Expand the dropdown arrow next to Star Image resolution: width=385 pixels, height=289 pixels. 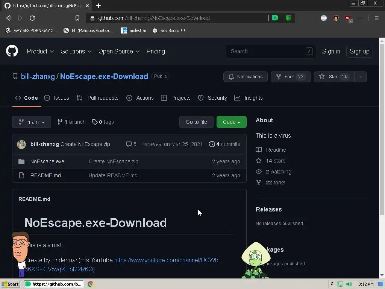361,77
